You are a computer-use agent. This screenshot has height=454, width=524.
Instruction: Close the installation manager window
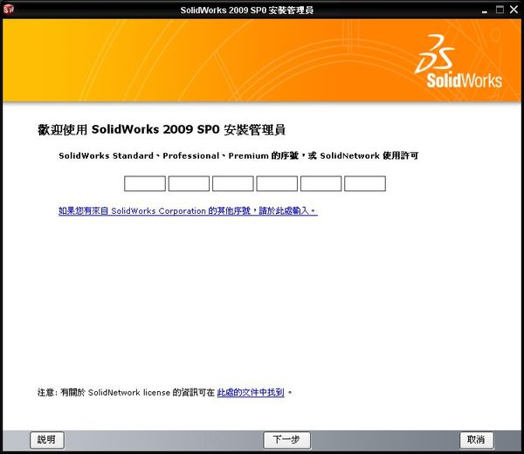pyautogui.click(x=514, y=10)
